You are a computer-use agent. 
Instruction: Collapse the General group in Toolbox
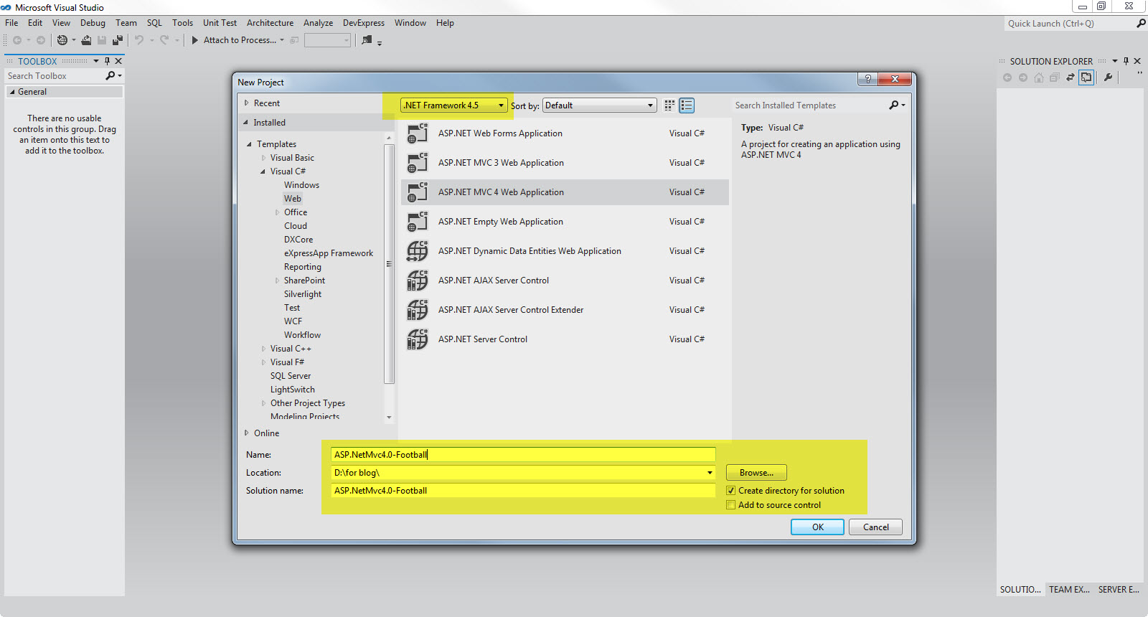(x=12, y=92)
